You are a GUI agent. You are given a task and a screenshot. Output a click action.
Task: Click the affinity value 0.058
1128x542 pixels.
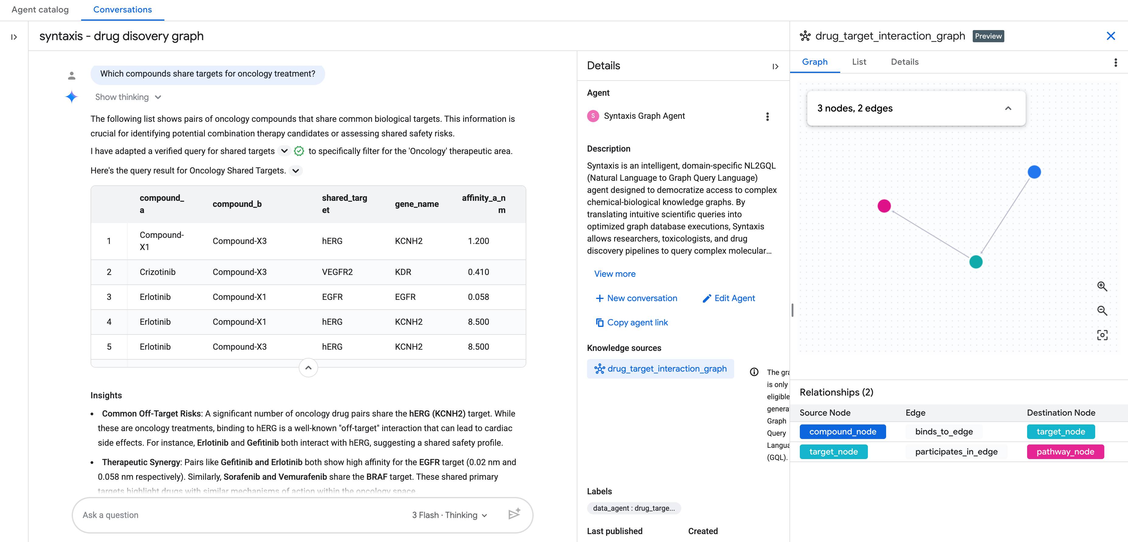(x=478, y=297)
